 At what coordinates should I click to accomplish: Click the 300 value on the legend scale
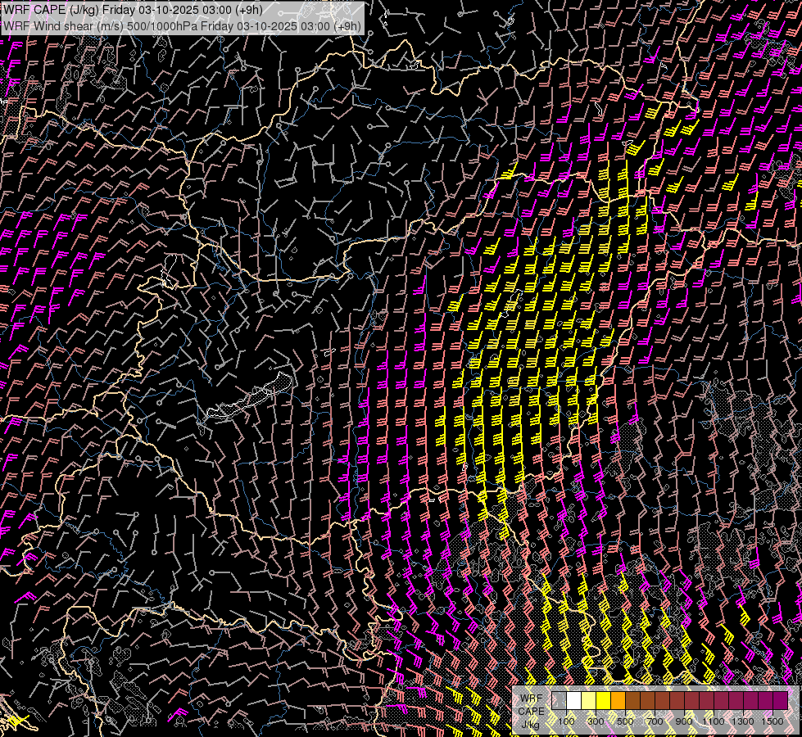click(x=596, y=721)
